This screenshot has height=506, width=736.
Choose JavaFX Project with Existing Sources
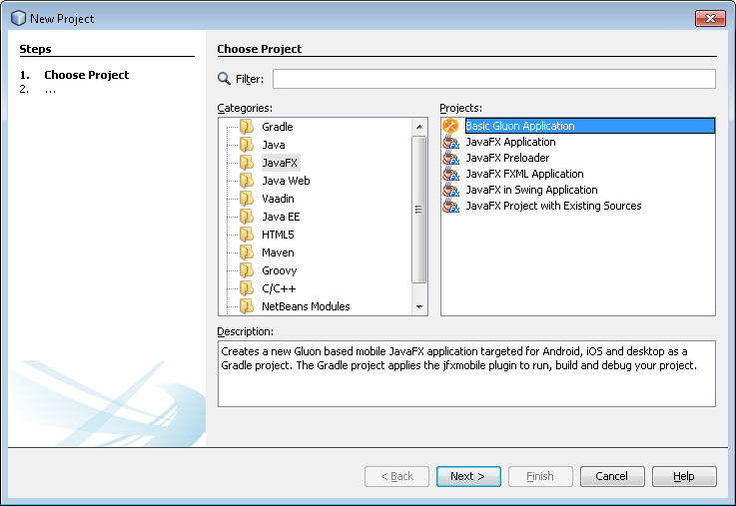point(553,206)
